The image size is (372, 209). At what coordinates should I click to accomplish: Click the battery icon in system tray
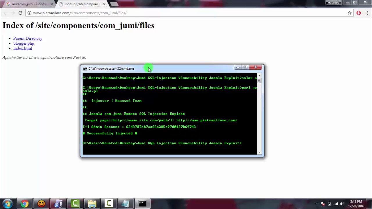pos(329,204)
